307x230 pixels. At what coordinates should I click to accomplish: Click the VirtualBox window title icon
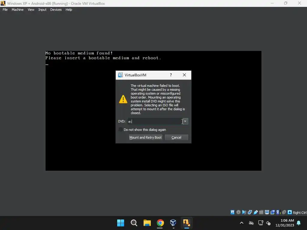tap(3, 3)
